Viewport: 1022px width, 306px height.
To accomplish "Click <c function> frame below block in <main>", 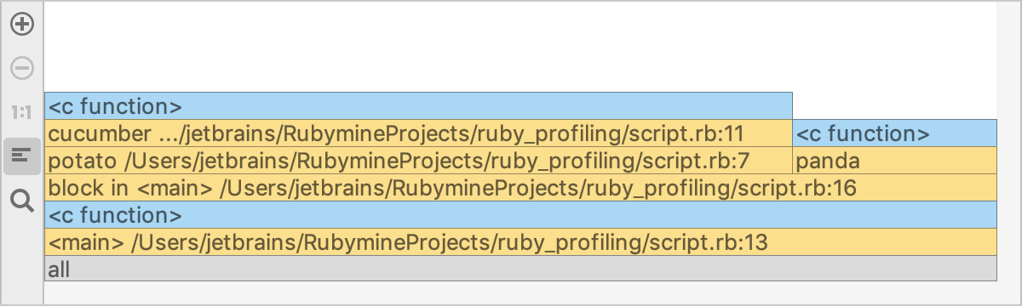I will [x=520, y=215].
